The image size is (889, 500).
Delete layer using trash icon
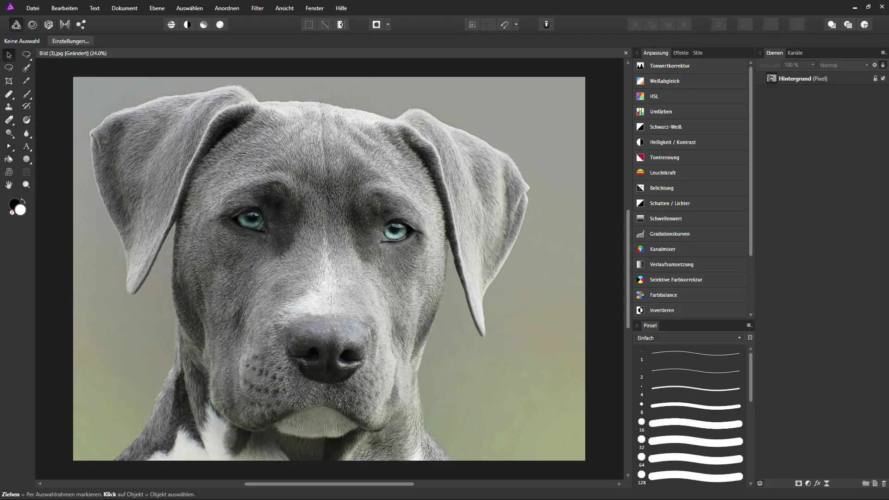click(884, 483)
